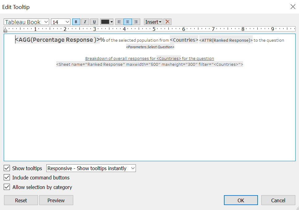Align text to the right

coord(136,22)
